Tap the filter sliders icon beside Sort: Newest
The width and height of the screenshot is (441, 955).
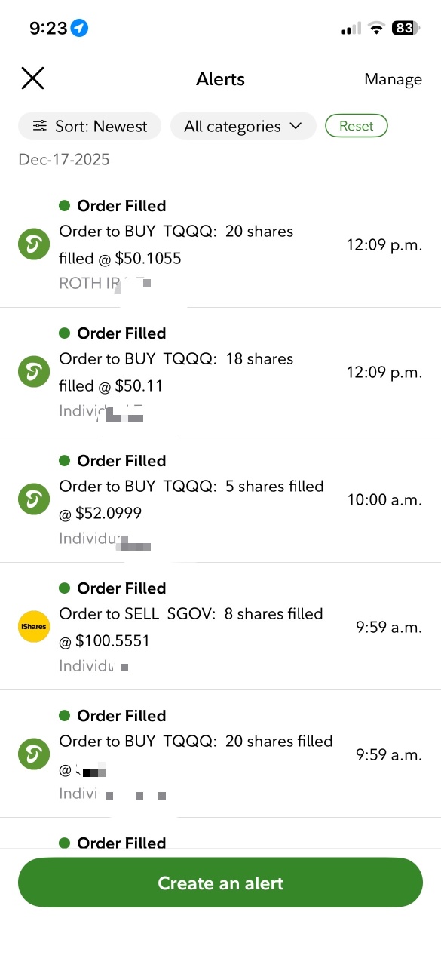pyautogui.click(x=40, y=127)
